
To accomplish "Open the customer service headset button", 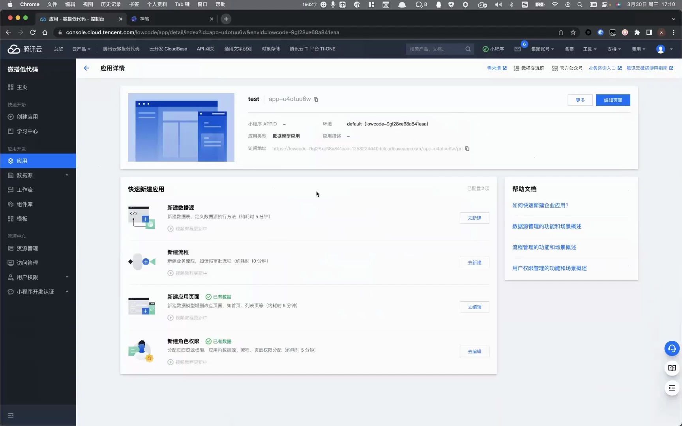I will pyautogui.click(x=672, y=348).
